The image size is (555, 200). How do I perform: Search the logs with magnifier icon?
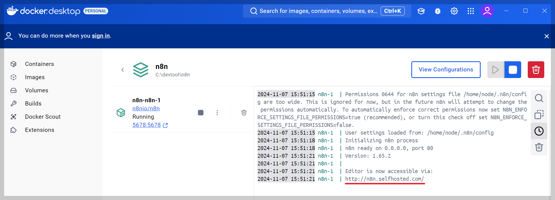[539, 98]
